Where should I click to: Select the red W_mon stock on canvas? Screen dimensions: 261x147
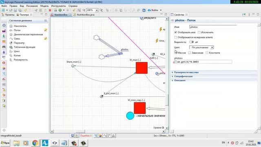pos(142,68)
